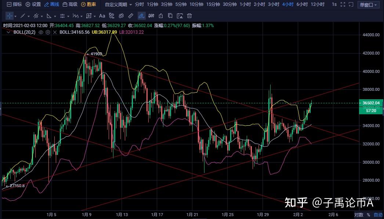Image resolution: width=384 pixels, height=219 pixels.
Task: Open 设置 settings
Action: tap(33, 4)
